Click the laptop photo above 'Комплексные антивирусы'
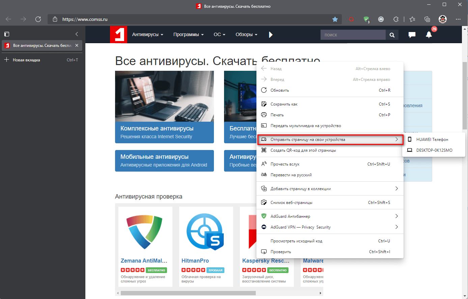Image resolution: width=468 pixels, height=299 pixels. point(164,96)
